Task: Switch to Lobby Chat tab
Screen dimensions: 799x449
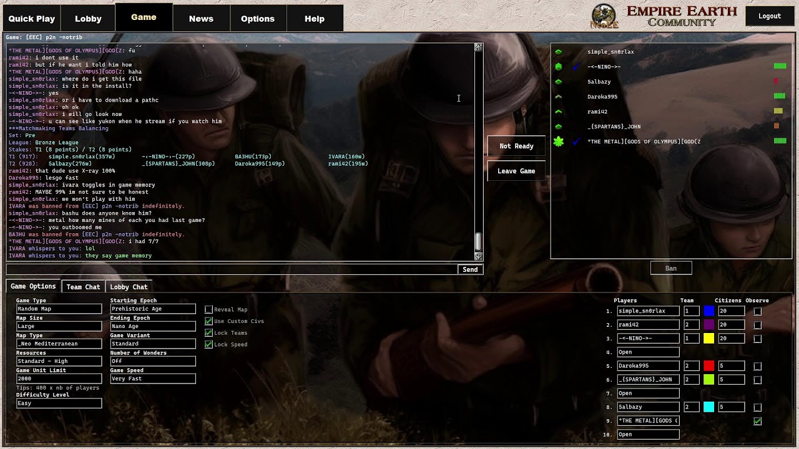Action: coord(129,287)
